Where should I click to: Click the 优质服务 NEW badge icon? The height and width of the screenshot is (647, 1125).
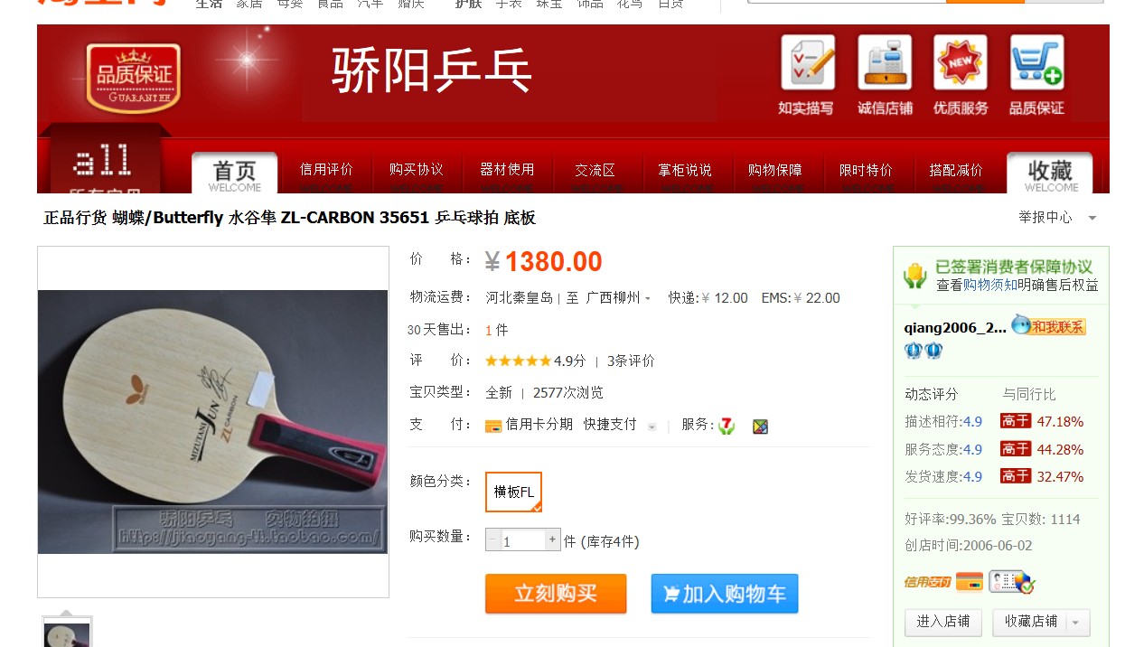(961, 63)
